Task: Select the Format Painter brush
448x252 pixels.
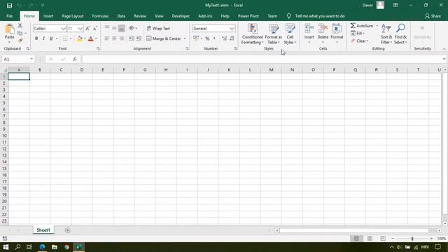Action: (x=20, y=41)
